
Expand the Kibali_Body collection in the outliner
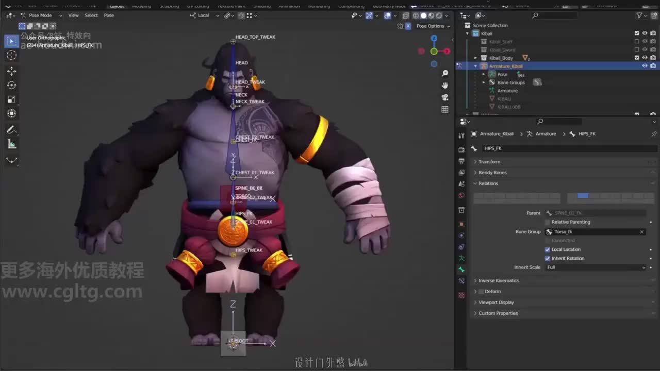[x=476, y=58]
